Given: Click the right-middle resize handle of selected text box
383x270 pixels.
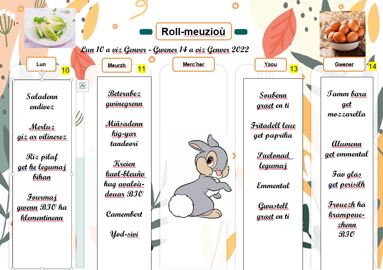Looking at the screenshot, I should pos(72,174).
